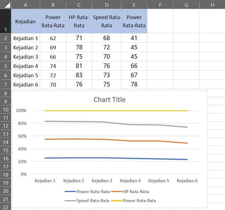Select cell with value 41
Viewport: 225px width, 210px height.
134,38
